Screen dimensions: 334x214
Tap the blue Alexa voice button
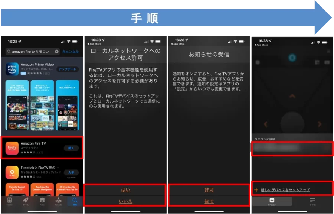(292, 58)
